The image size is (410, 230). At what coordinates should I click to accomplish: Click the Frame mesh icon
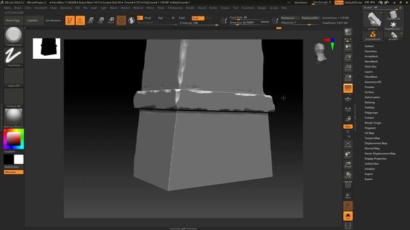348,144
